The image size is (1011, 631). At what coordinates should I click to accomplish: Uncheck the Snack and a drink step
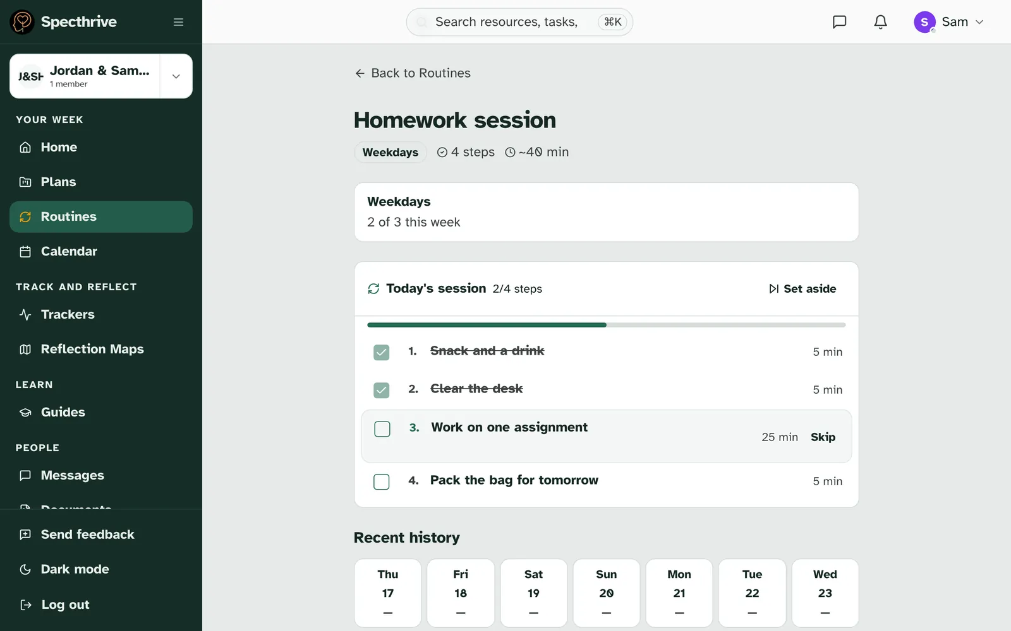[x=381, y=352]
